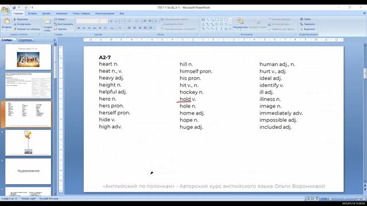Open Показ слайдов ribbon tab
This screenshot has width=367, height=206.
(x=81, y=14)
